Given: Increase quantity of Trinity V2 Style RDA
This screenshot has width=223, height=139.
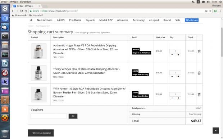Looking at the screenshot, I should (x=178, y=76).
